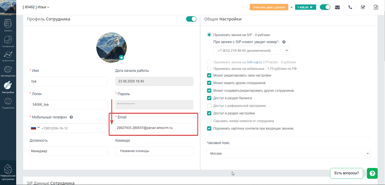Click the Email input field
Screen dimensions: 385x185
click(x=154, y=128)
